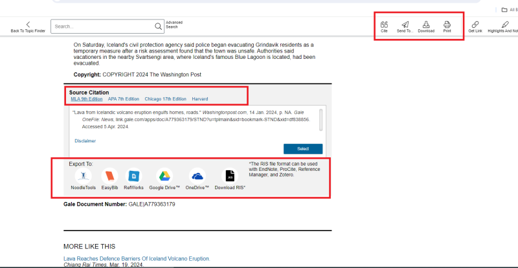Go Back To Topic Finder
518x268 pixels.
click(x=28, y=27)
